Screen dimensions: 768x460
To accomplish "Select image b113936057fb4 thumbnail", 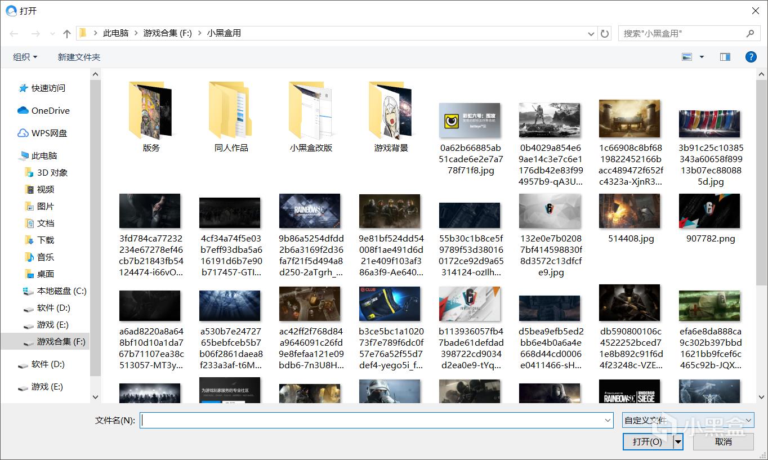I will [x=470, y=304].
